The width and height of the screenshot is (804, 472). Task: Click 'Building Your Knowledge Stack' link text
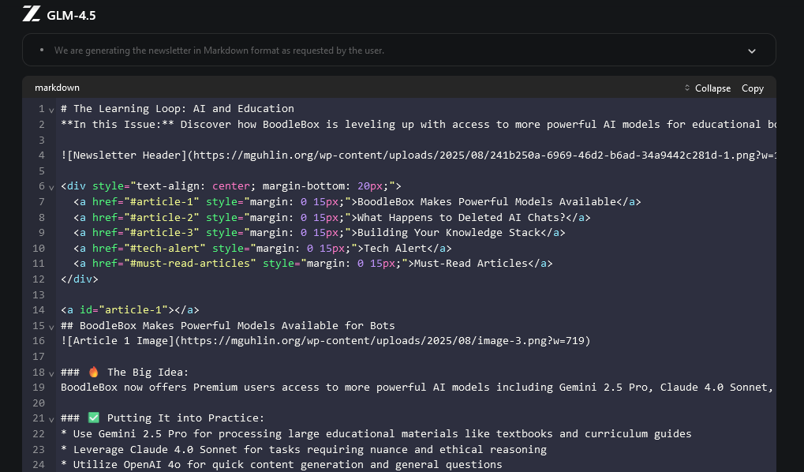tap(449, 232)
